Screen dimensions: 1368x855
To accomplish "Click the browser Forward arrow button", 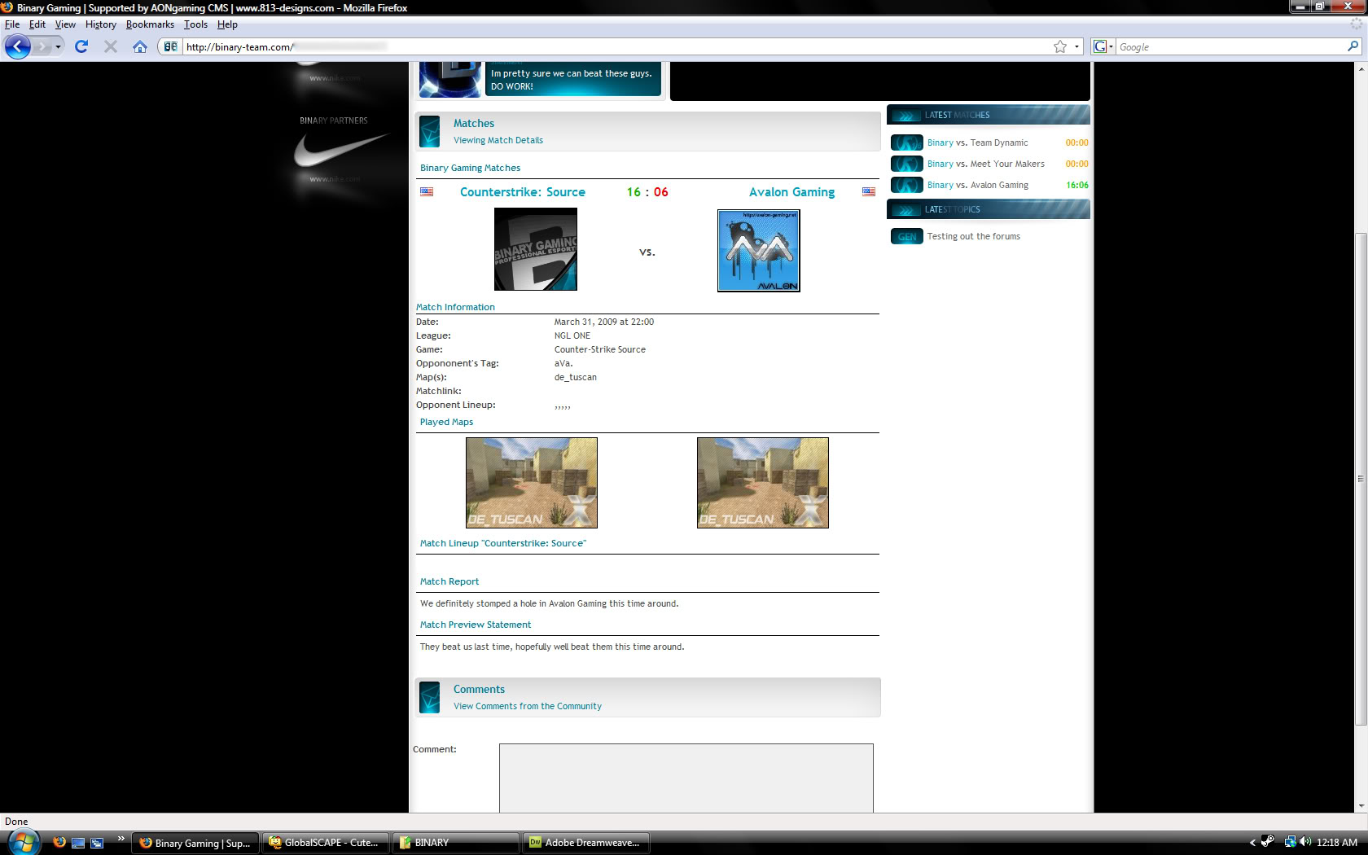I will [42, 46].
